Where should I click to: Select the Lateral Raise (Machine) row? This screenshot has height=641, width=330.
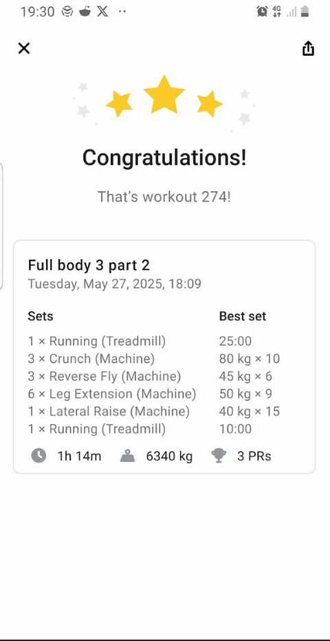tap(153, 411)
